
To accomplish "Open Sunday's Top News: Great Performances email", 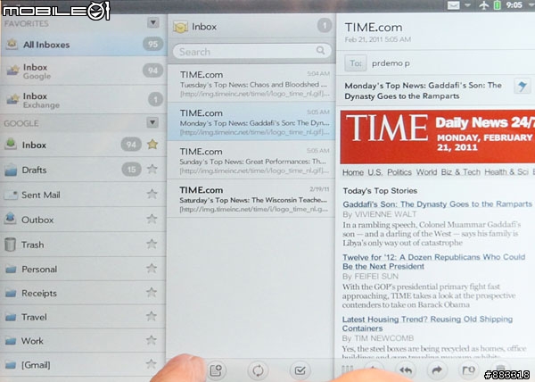I will (251, 160).
